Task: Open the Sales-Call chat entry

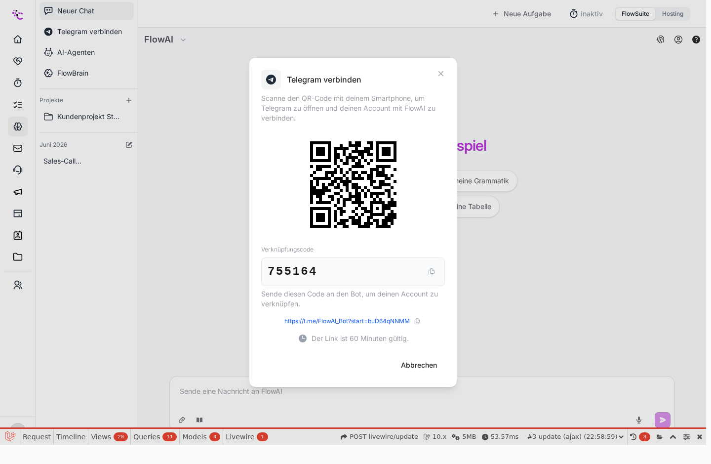Action: 86,161
